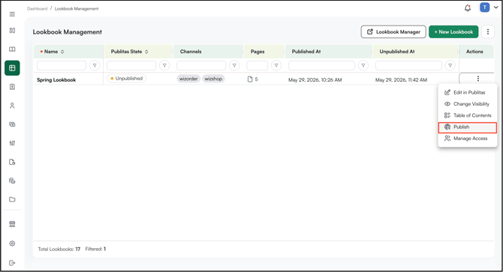Image resolution: width=503 pixels, height=272 pixels.
Task: Click the wizorder channel tag
Action: (188, 79)
